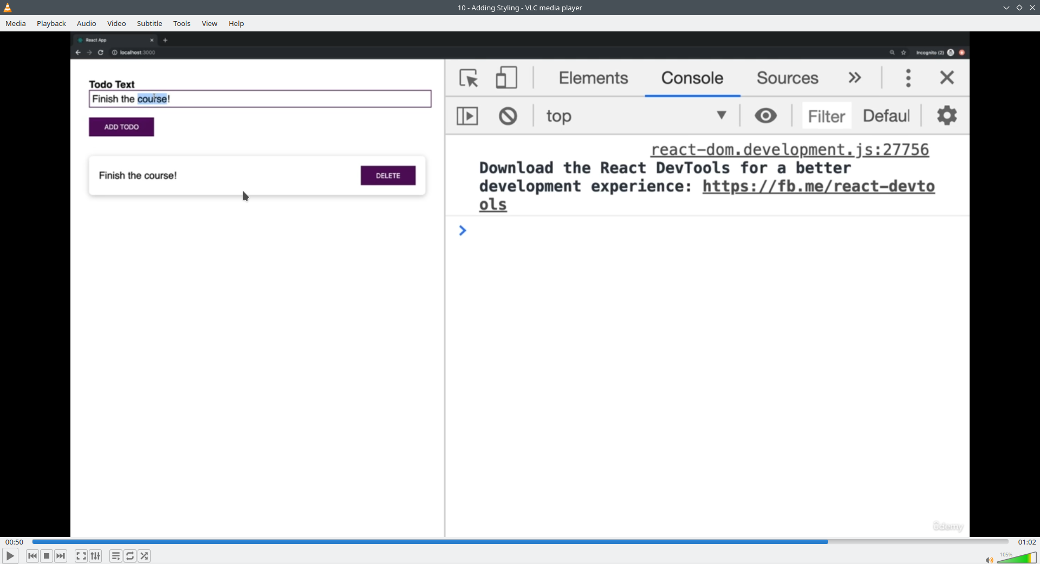Skip to next media in playlist

(x=61, y=556)
